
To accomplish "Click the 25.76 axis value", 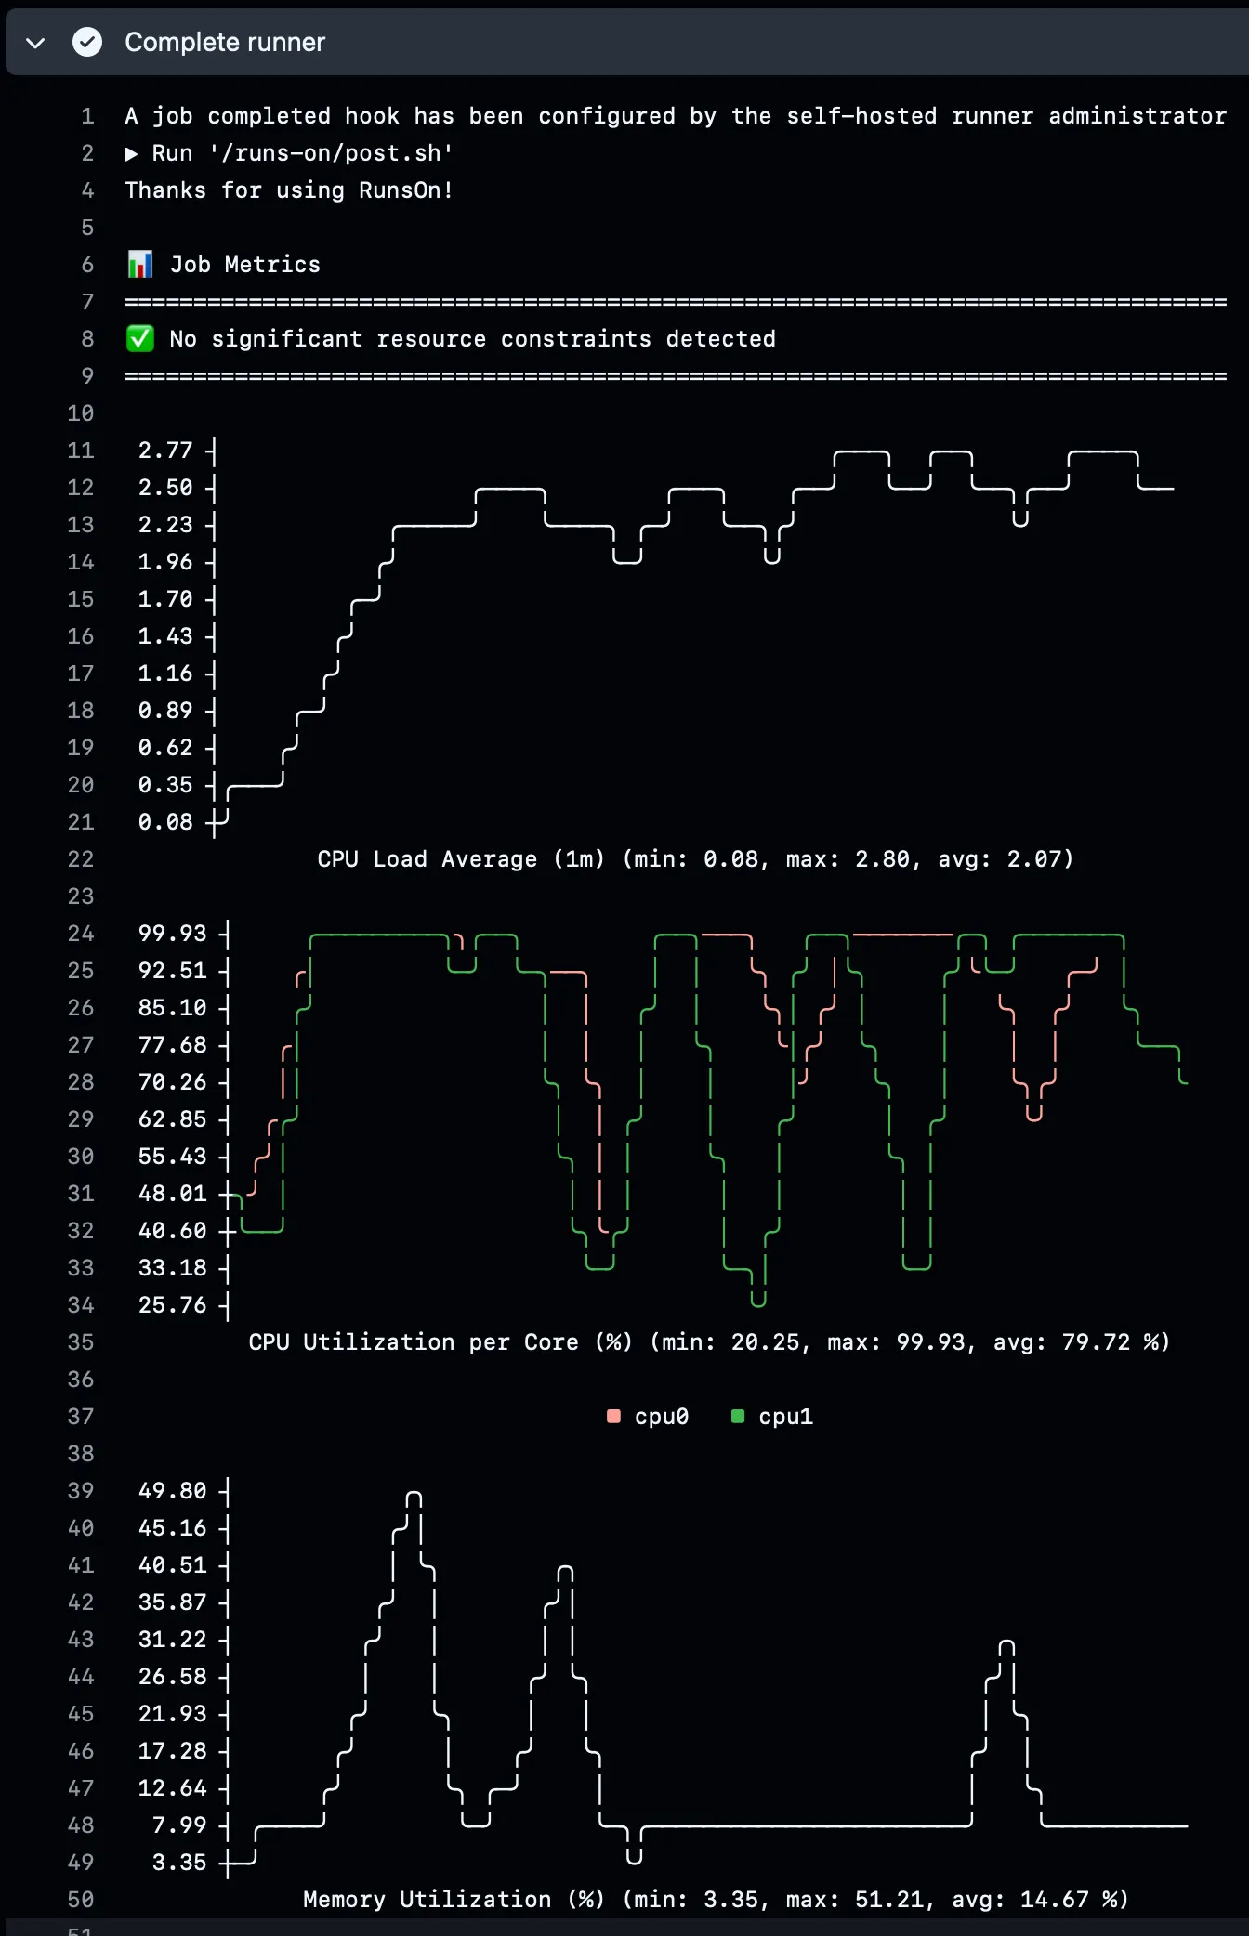I will click(173, 1305).
